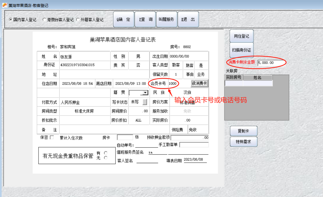
Task: Click the 确定 confirm button
Action: (123, 19)
